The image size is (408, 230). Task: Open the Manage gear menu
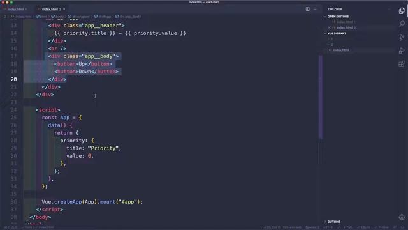(x=402, y=217)
